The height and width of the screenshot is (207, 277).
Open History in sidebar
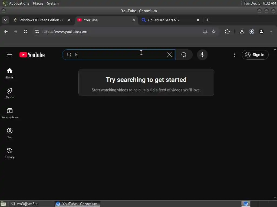[x=10, y=153]
